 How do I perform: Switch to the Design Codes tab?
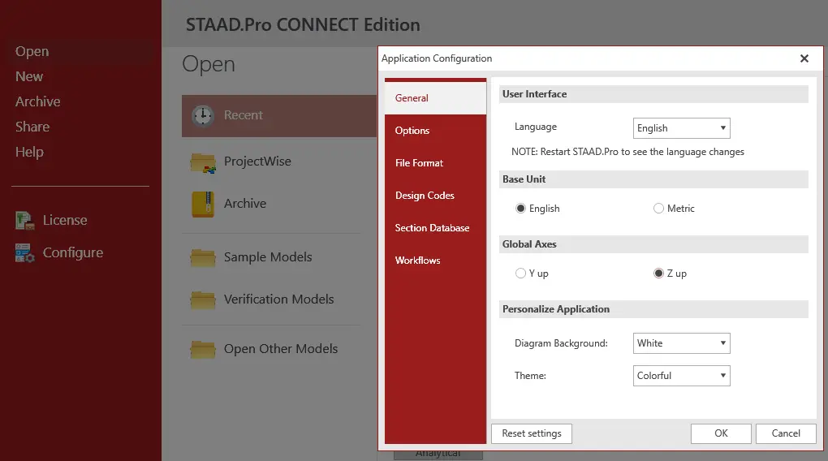pyautogui.click(x=435, y=196)
